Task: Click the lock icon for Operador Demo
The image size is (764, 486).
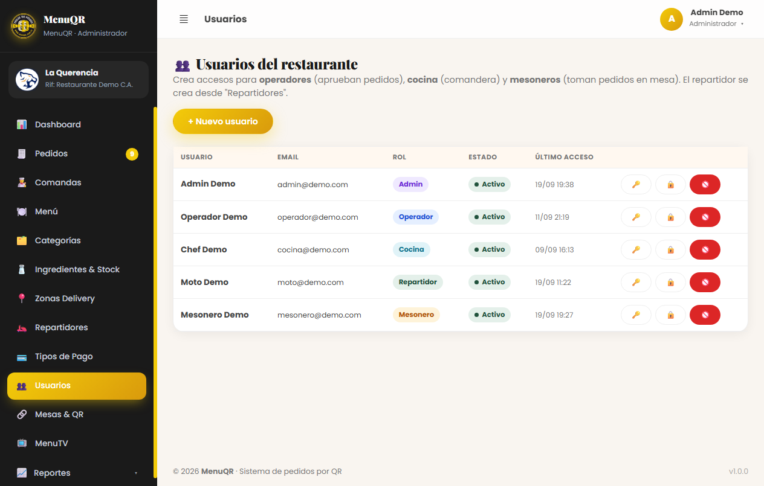Action: coord(670,217)
